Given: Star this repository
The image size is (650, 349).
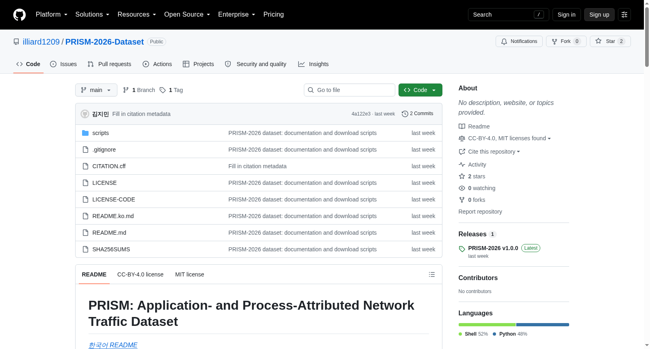Looking at the screenshot, I should 610,41.
